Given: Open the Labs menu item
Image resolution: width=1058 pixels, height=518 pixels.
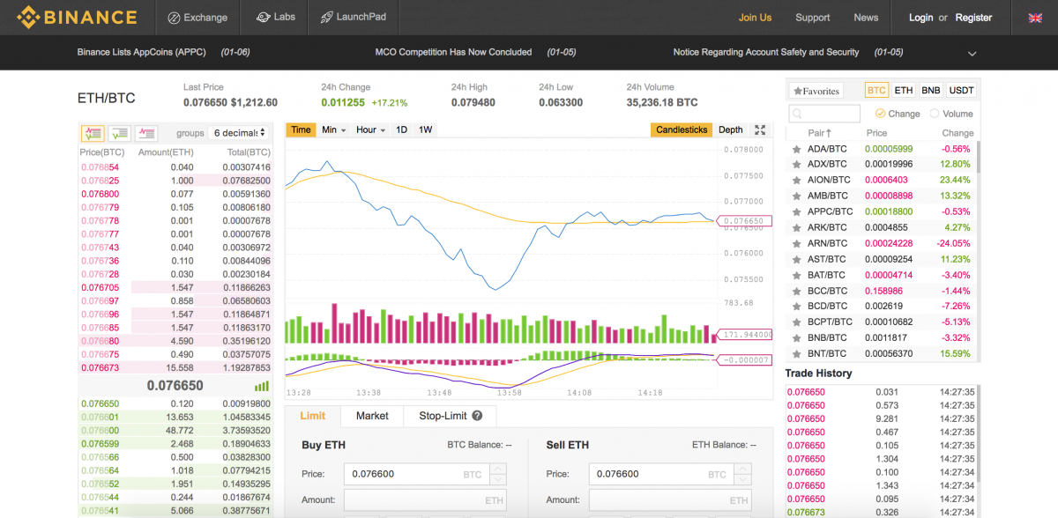Looking at the screenshot, I should pos(276,18).
